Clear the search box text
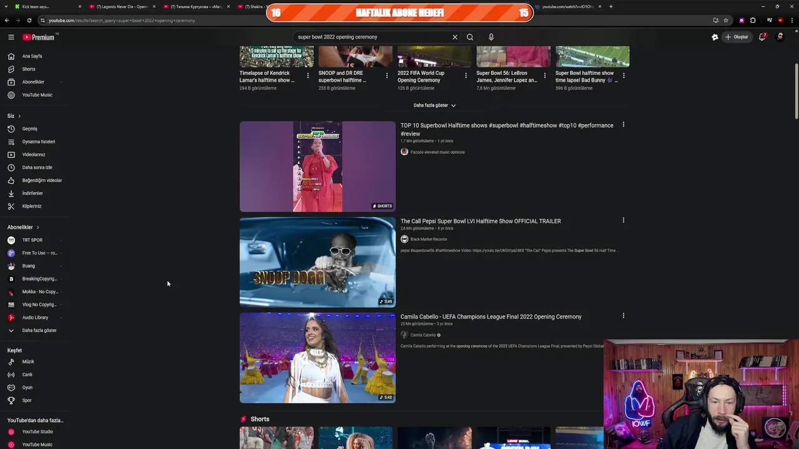This screenshot has width=799, height=449. click(454, 37)
